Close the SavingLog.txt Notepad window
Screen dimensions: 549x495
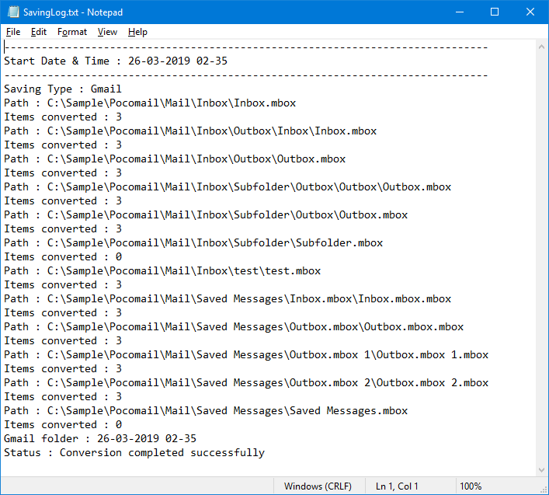pos(530,12)
